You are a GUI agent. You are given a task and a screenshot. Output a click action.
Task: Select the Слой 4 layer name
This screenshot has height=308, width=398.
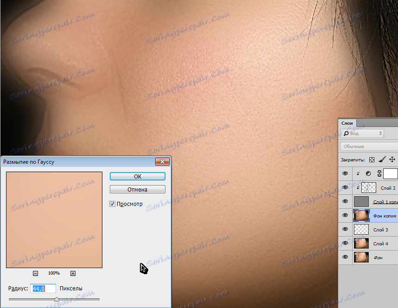tap(380, 244)
